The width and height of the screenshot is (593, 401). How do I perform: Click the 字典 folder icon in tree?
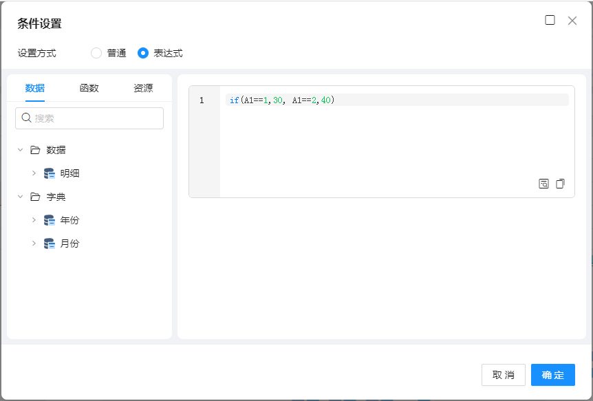click(35, 197)
